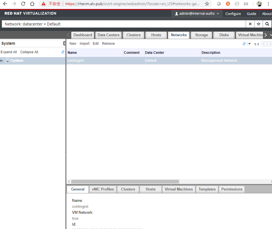The image size is (272, 229).
Task: Open the refresh interval dropdown arrow
Action: pos(249,44)
